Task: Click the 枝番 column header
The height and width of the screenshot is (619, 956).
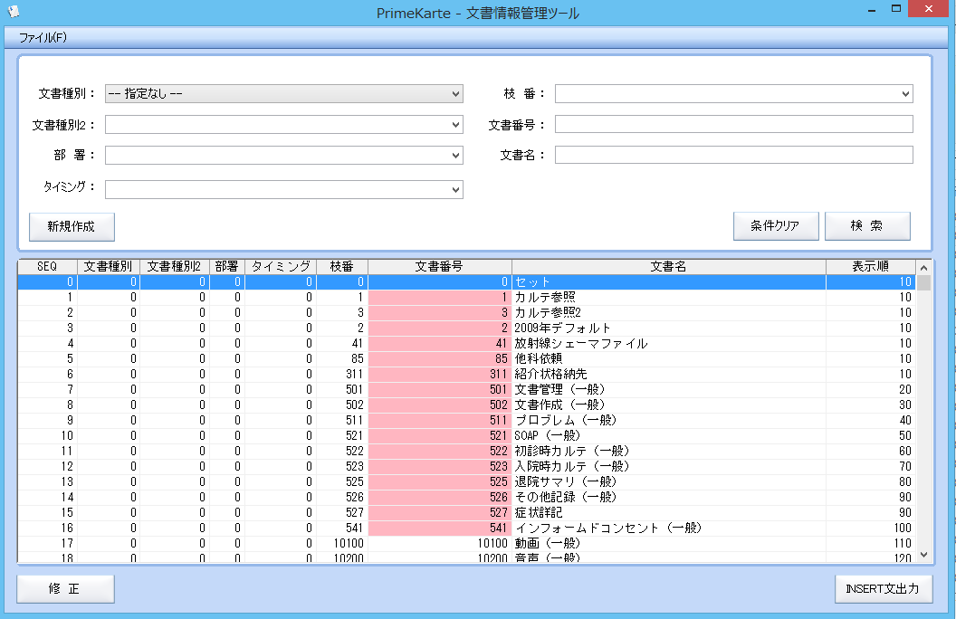Action: pos(342,267)
